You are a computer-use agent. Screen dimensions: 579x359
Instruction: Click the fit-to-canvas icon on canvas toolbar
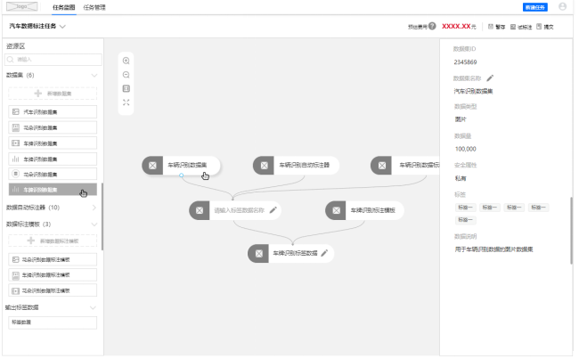pyautogui.click(x=126, y=88)
